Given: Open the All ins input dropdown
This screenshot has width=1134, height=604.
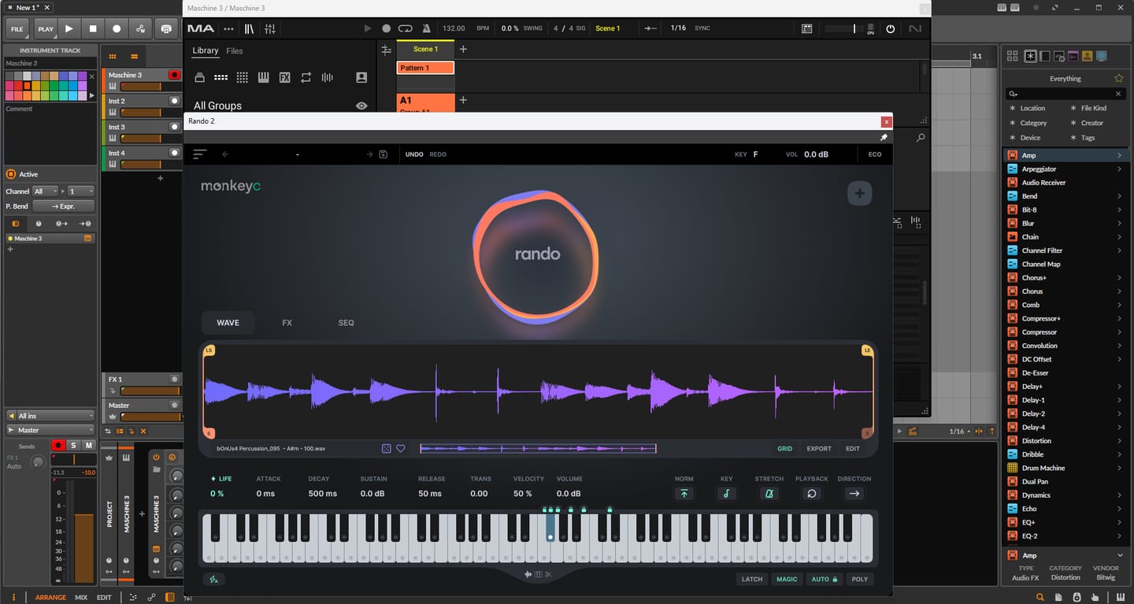Looking at the screenshot, I should (x=50, y=416).
